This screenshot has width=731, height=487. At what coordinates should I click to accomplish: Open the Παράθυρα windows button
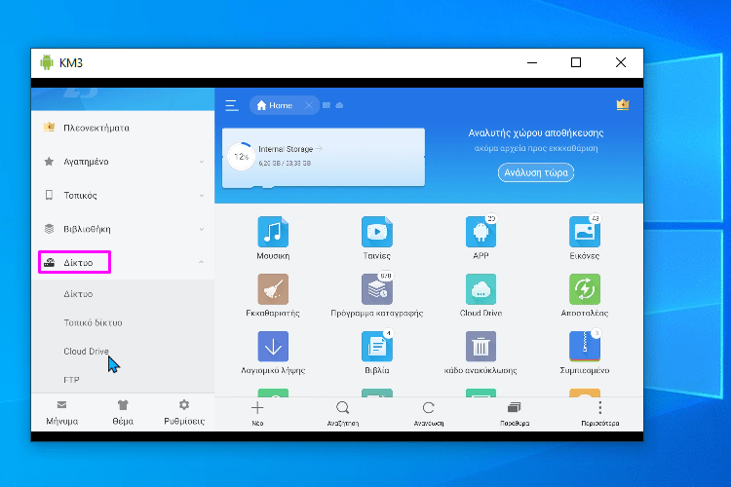pos(515,413)
